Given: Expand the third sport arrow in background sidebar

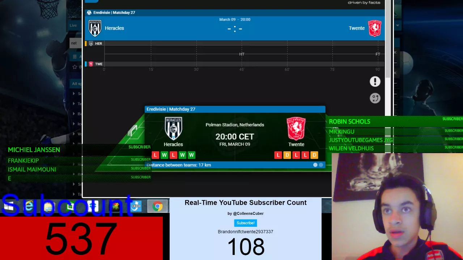Looking at the screenshot, I should (x=74, y=114).
